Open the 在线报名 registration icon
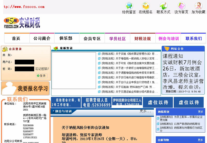 (146, 6)
